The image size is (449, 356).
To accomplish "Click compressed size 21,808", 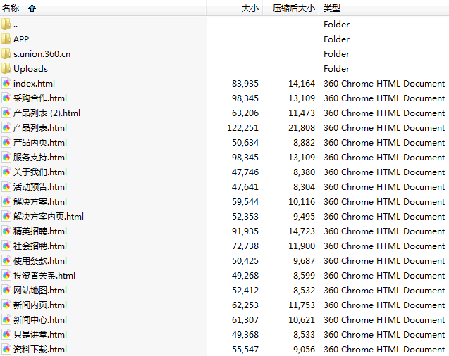I will click(x=302, y=128).
